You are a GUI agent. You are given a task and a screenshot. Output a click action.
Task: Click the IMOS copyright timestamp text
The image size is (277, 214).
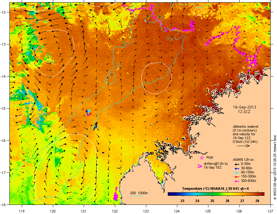275,167
